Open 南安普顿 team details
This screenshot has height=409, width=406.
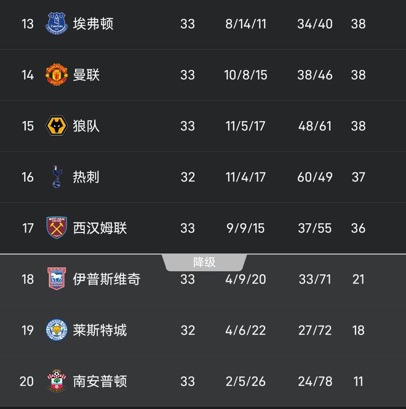(100, 381)
